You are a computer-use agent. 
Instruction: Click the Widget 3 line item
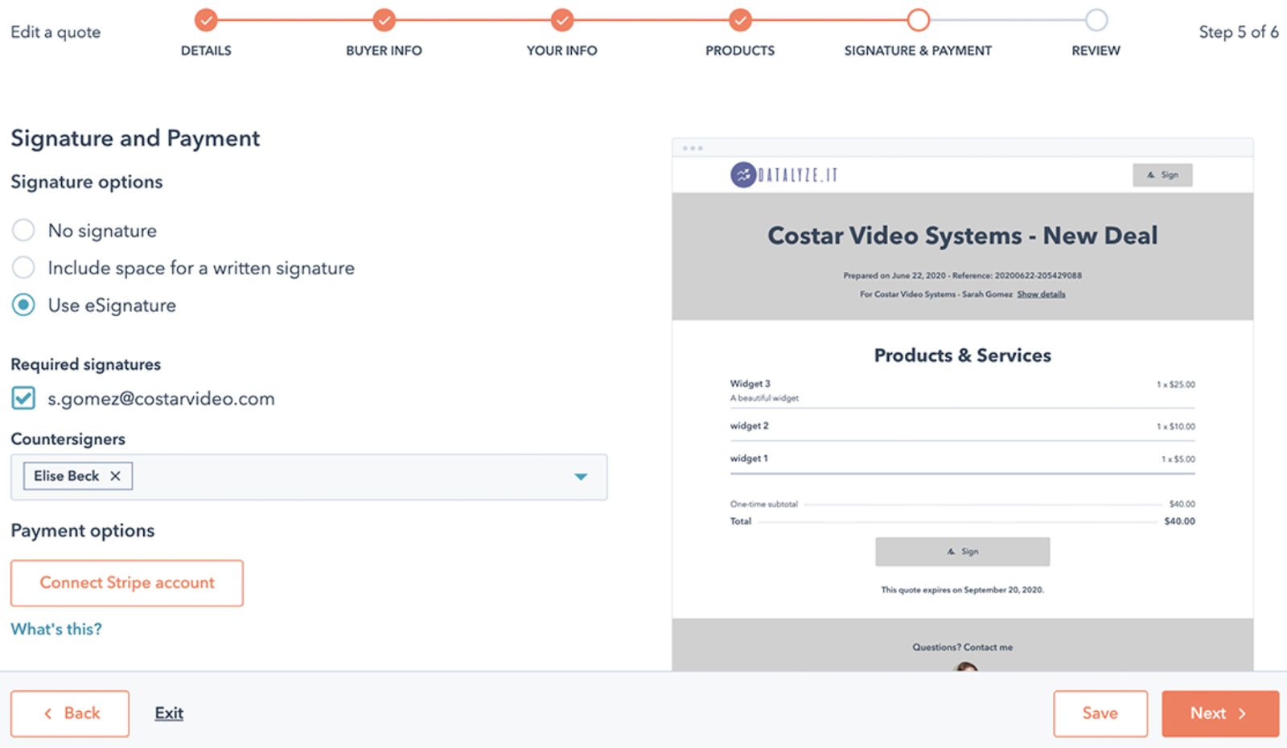[x=750, y=384]
